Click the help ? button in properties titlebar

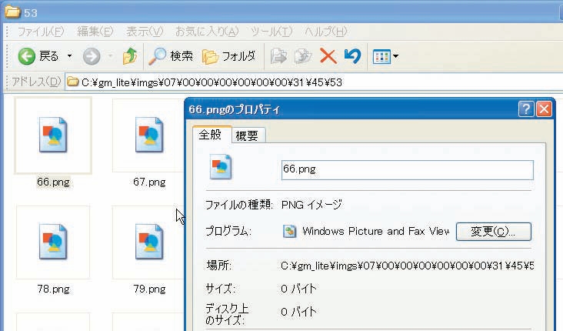tap(526, 109)
